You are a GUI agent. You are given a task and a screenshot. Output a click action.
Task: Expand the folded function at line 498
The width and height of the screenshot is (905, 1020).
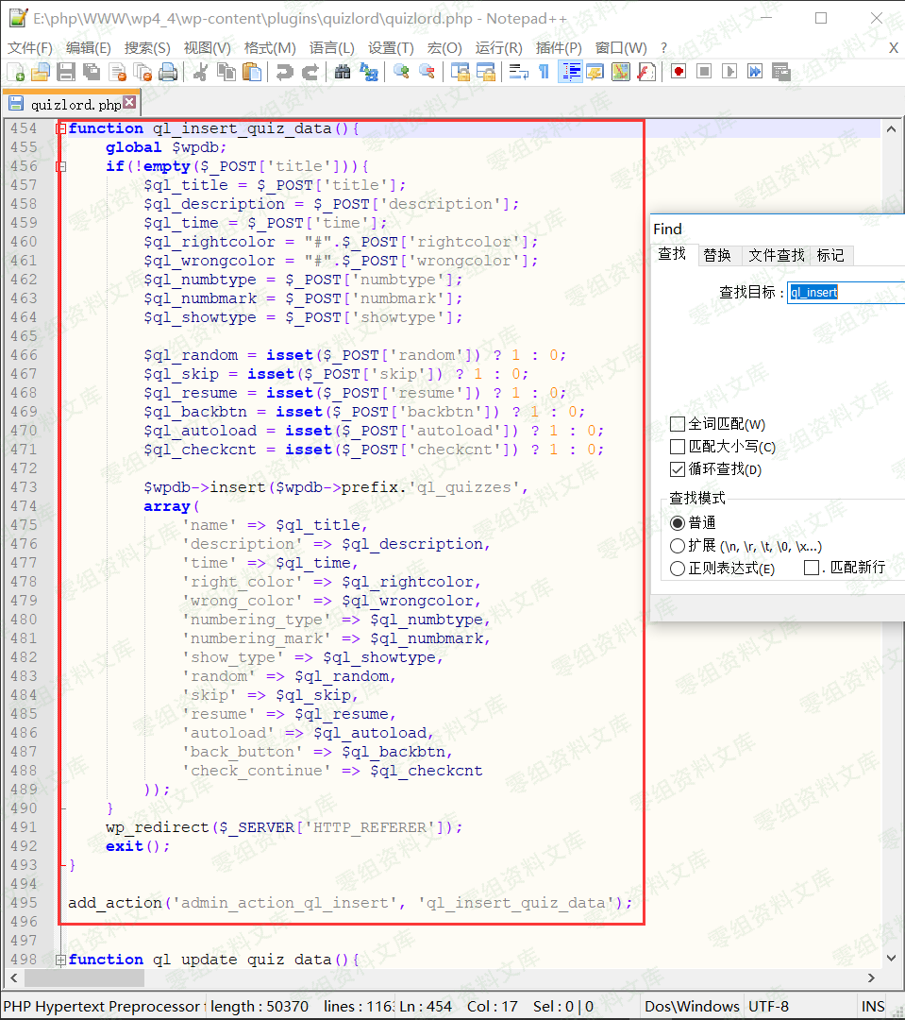[60, 960]
